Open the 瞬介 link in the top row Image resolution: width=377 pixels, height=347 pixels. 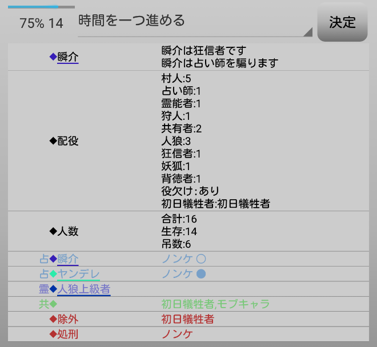coord(68,57)
